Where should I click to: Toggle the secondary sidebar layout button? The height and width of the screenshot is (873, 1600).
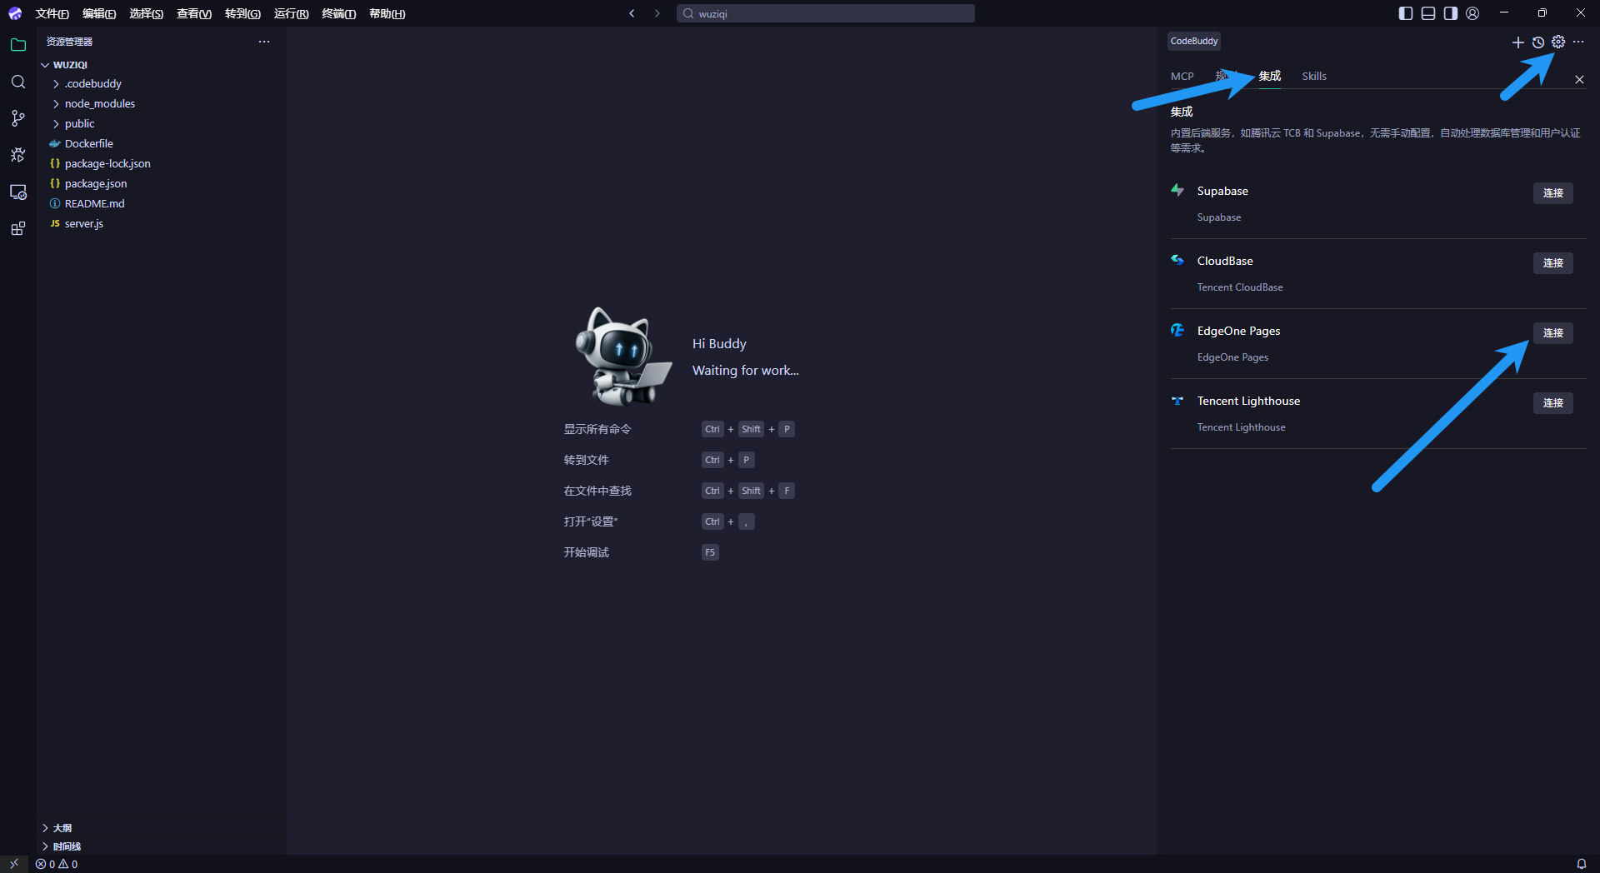[1451, 13]
